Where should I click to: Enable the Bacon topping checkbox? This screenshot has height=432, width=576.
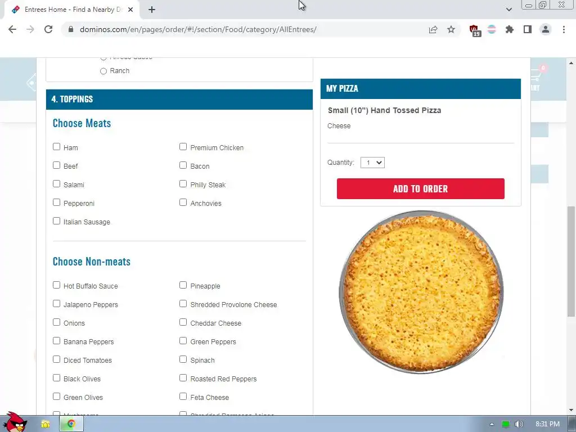click(183, 165)
